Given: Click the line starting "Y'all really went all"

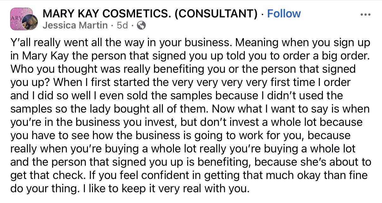Looking at the screenshot, I should point(190,42).
